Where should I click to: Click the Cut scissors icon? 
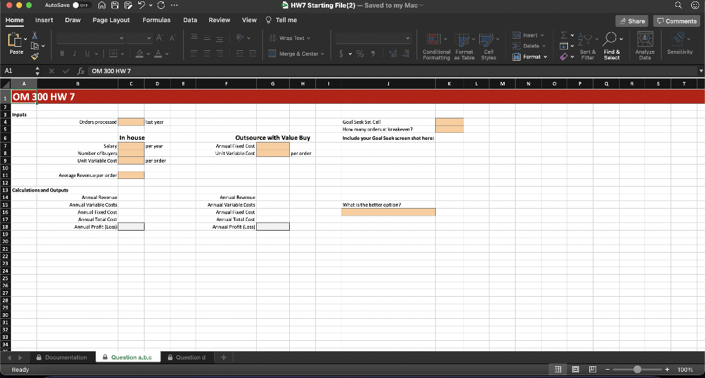34,36
